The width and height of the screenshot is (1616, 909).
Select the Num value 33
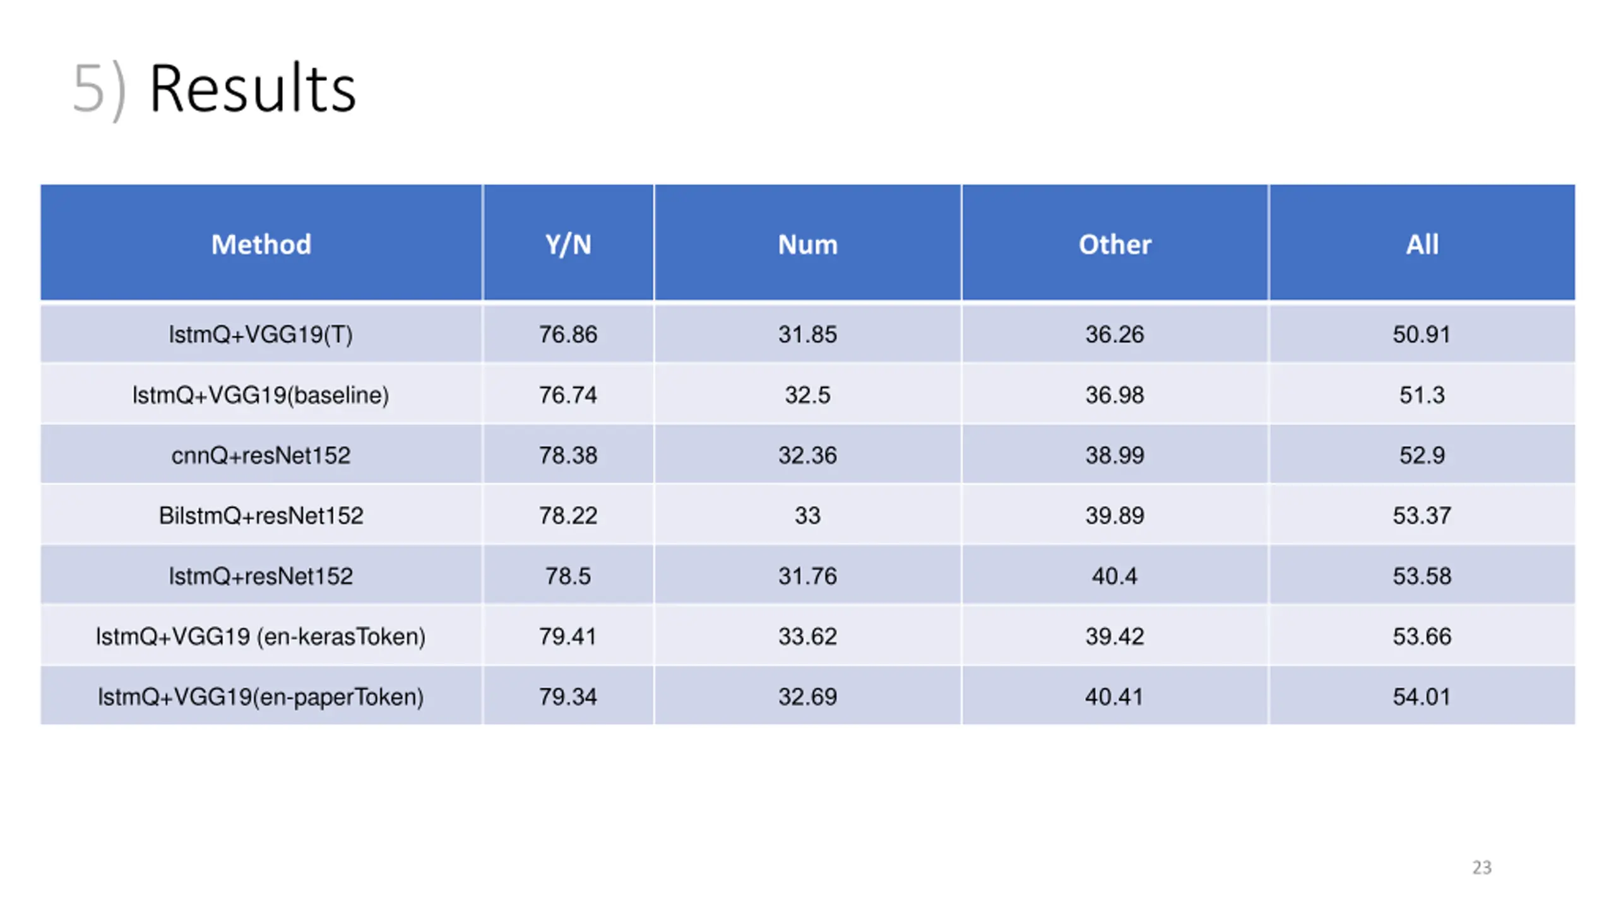pos(807,516)
